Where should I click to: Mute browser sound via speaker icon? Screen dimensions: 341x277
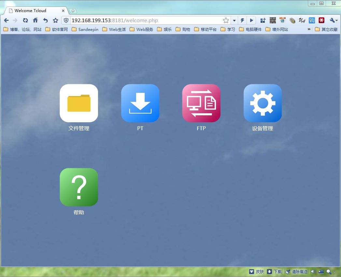(313, 272)
